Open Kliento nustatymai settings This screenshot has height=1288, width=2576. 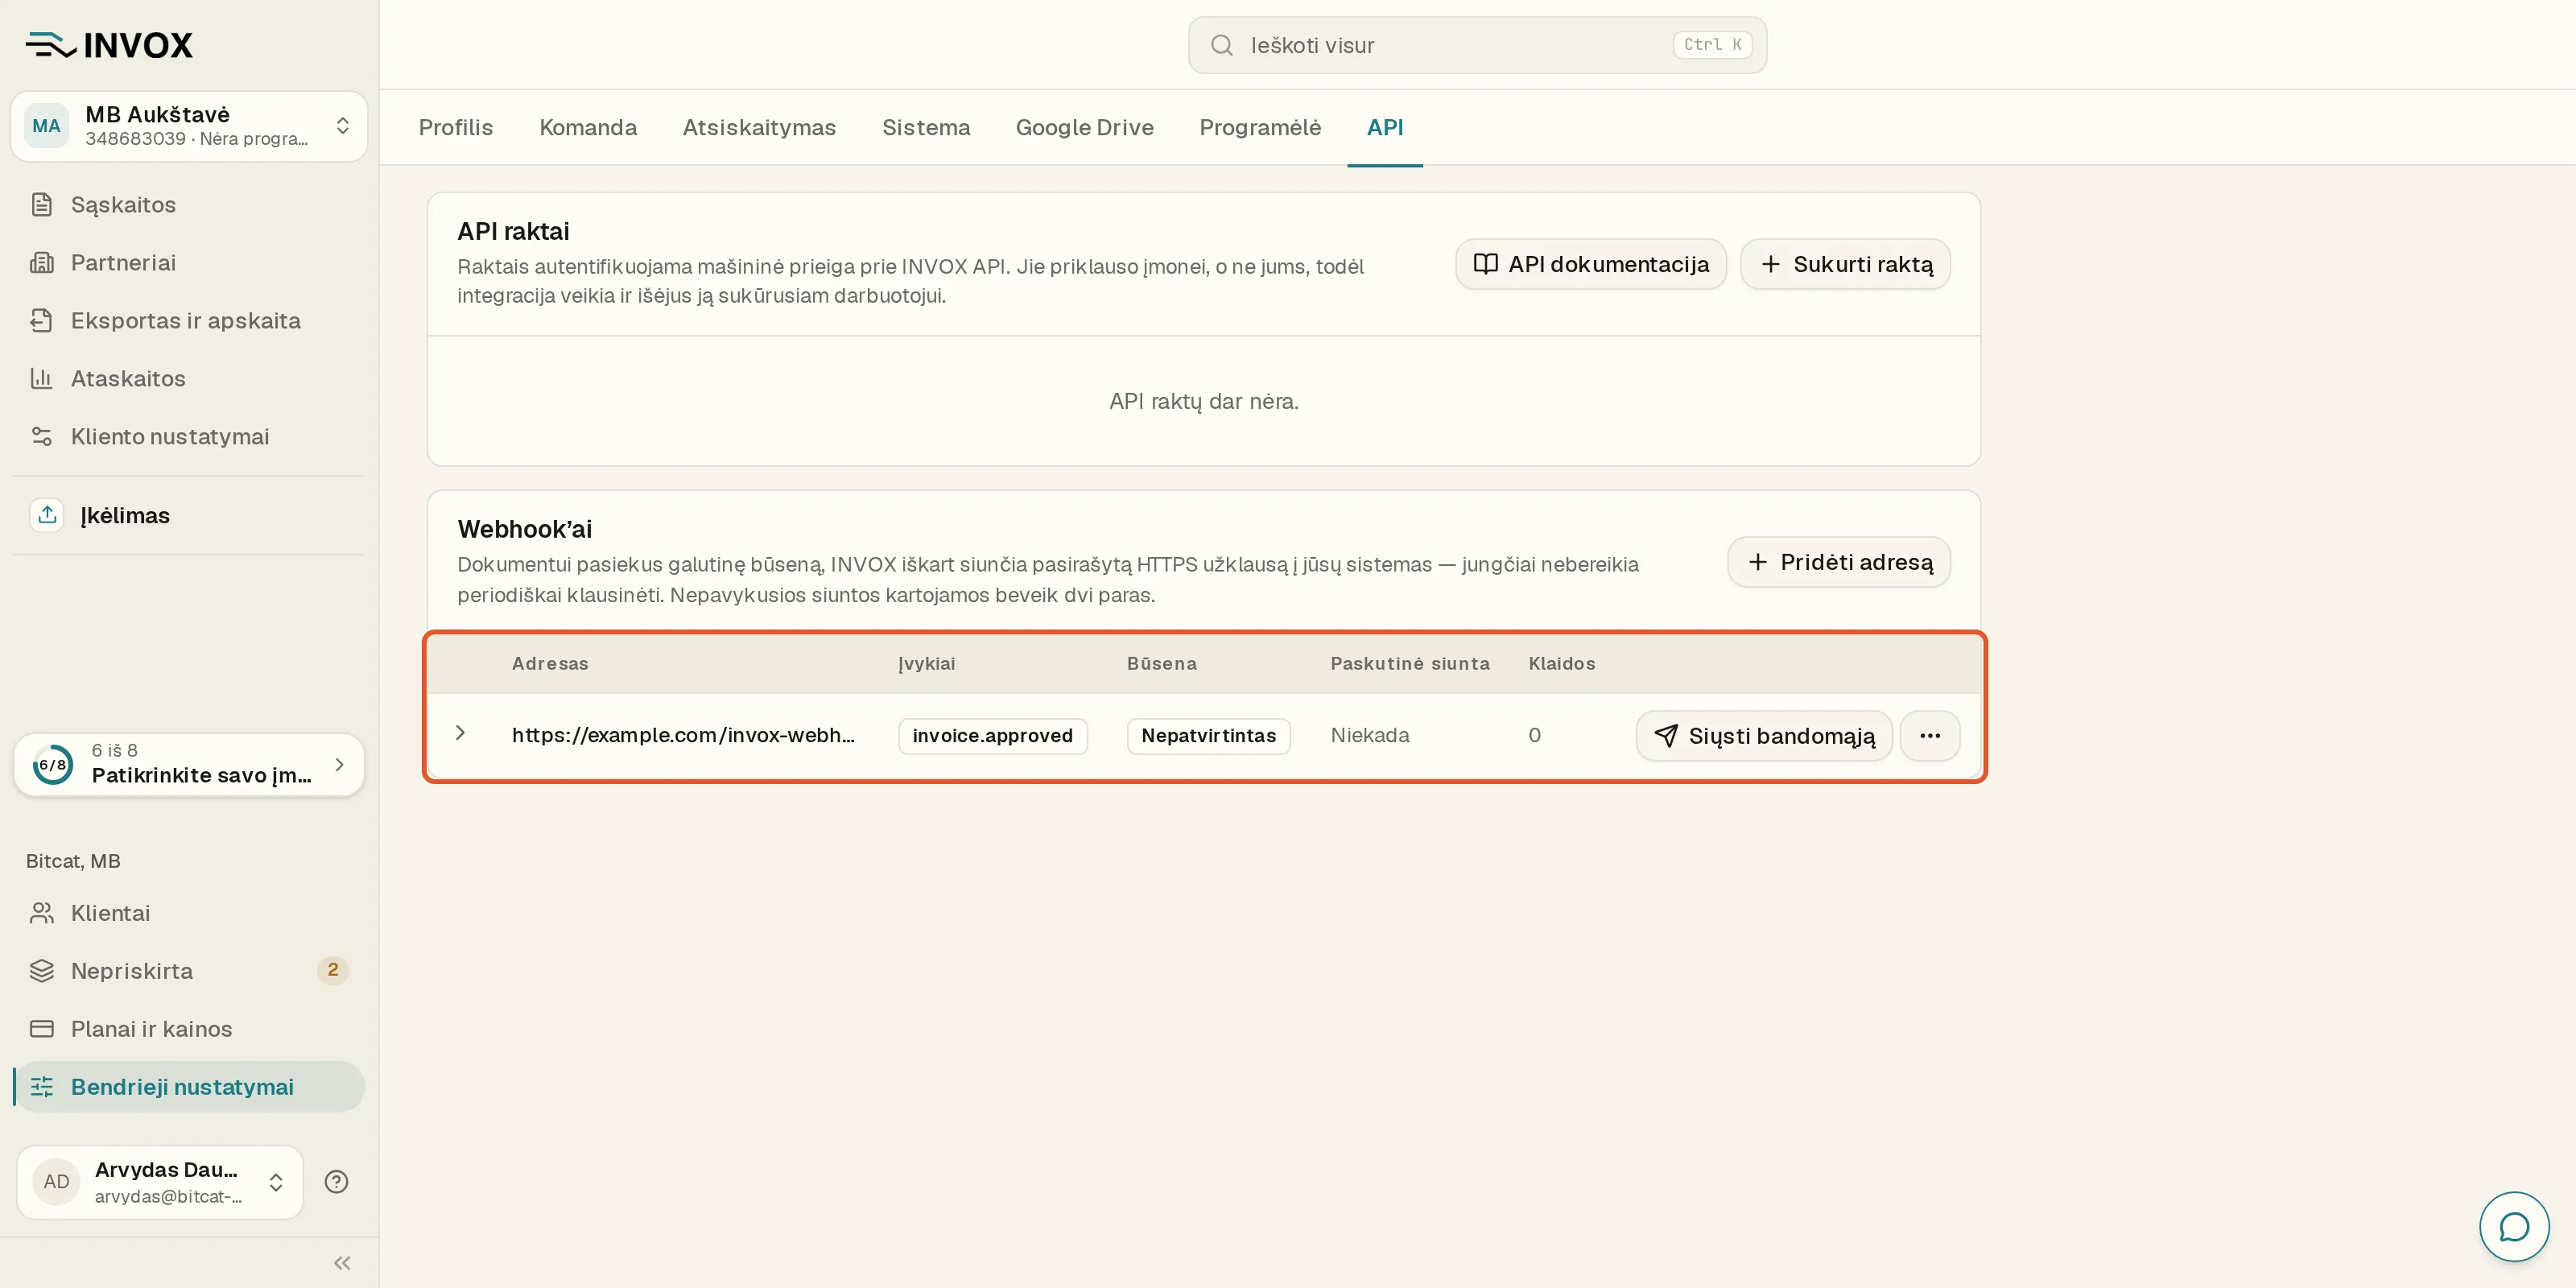pyautogui.click(x=189, y=436)
